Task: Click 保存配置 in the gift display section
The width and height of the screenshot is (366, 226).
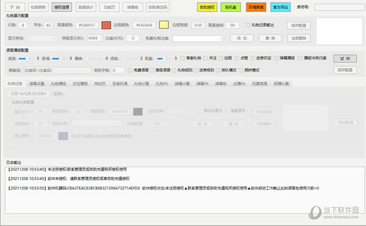Action: pos(298,26)
